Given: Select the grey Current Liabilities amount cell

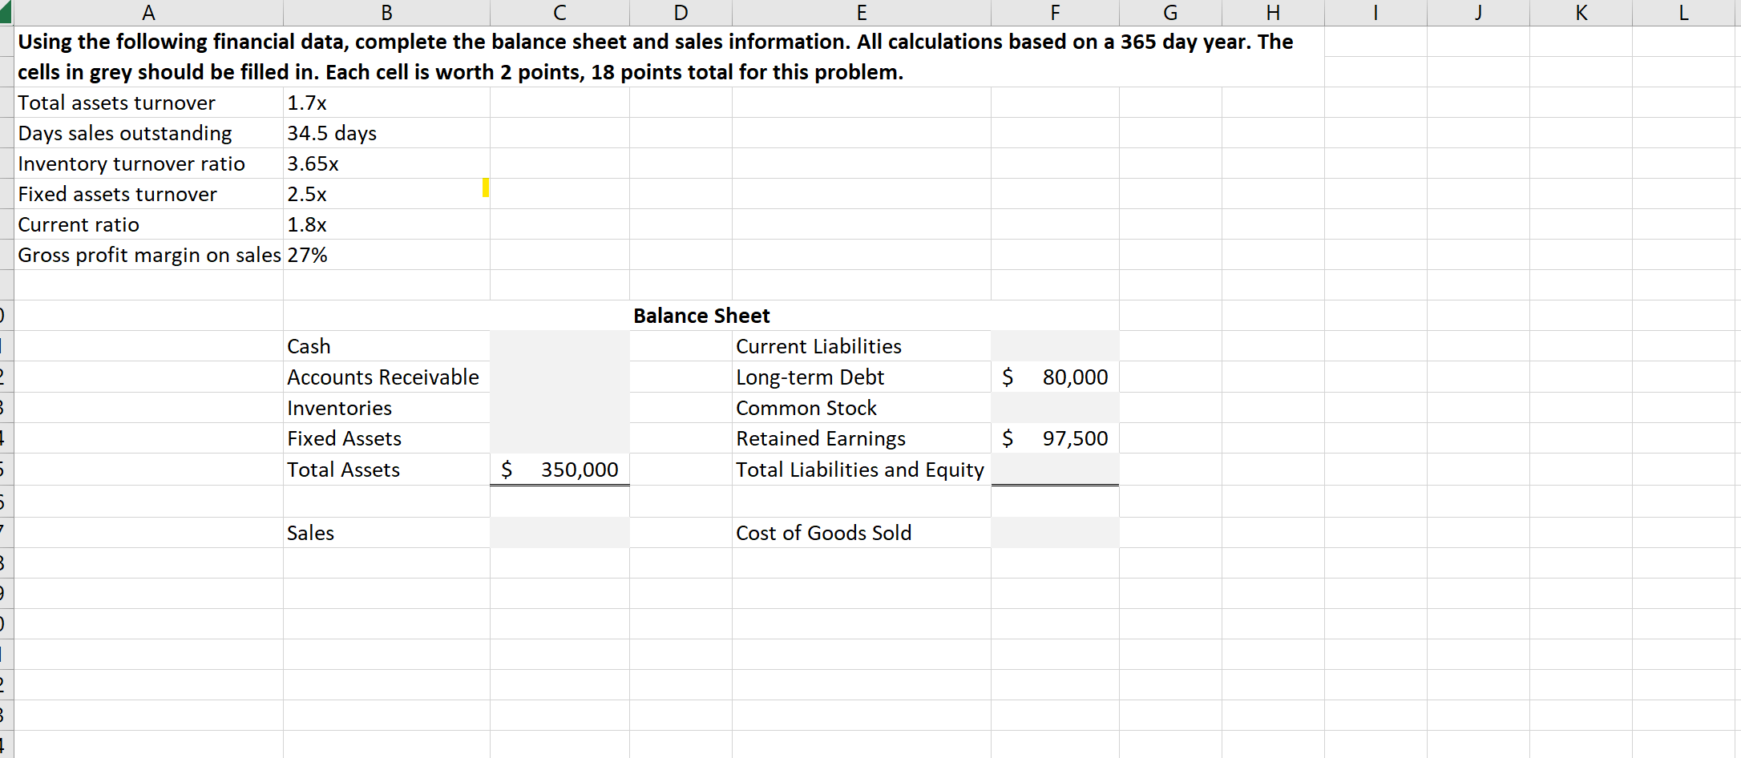Looking at the screenshot, I should [x=1055, y=346].
